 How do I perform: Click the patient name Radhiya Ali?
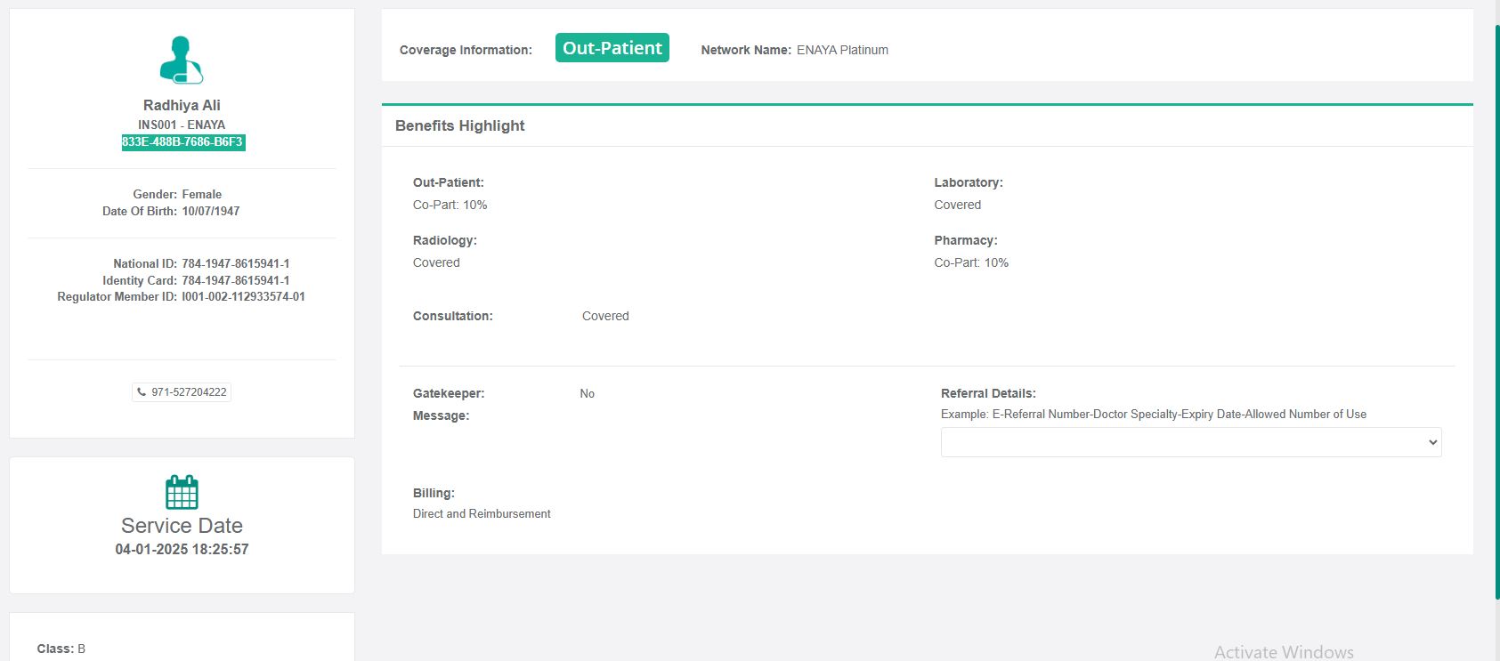pyautogui.click(x=182, y=105)
